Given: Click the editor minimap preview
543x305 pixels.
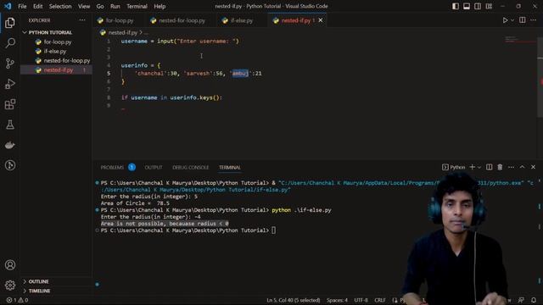Looking at the screenshot, I should [x=520, y=41].
